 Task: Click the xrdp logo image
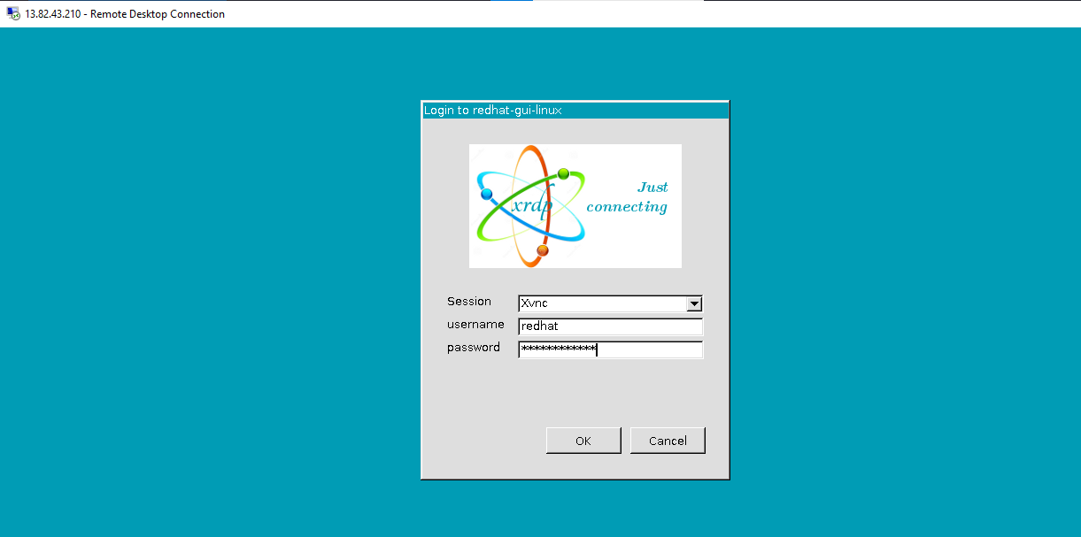pyautogui.click(x=575, y=206)
